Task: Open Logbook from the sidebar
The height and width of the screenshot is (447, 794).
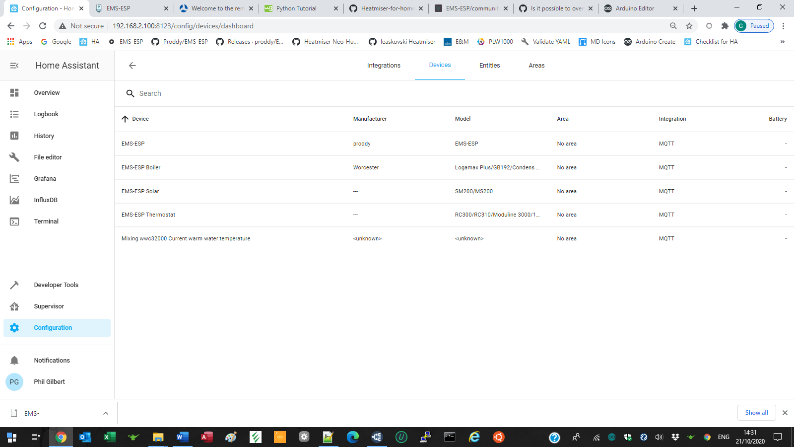Action: tap(46, 114)
